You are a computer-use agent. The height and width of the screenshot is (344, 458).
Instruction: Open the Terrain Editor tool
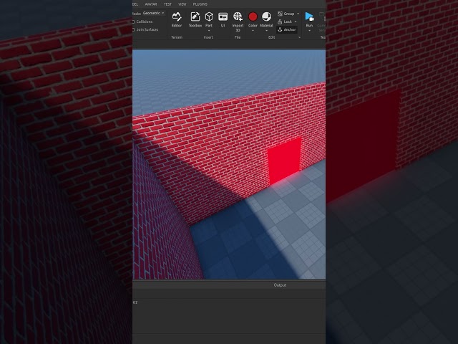[177, 19]
